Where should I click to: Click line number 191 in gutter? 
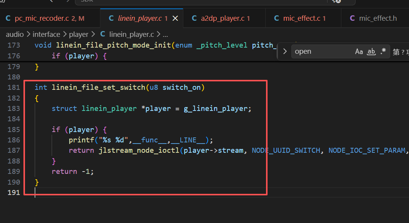click(x=14, y=193)
